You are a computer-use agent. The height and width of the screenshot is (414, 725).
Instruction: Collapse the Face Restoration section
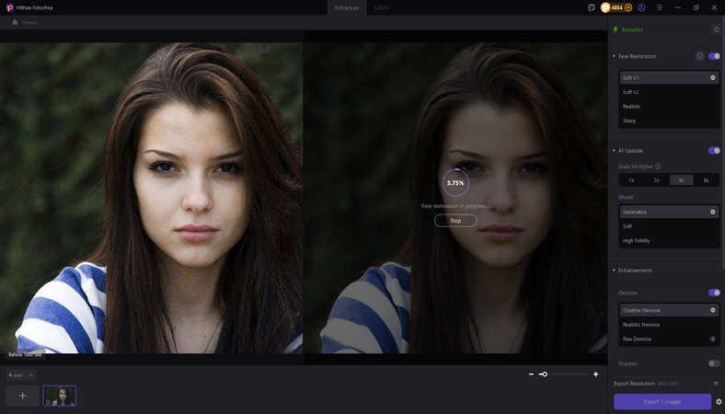pyautogui.click(x=614, y=56)
